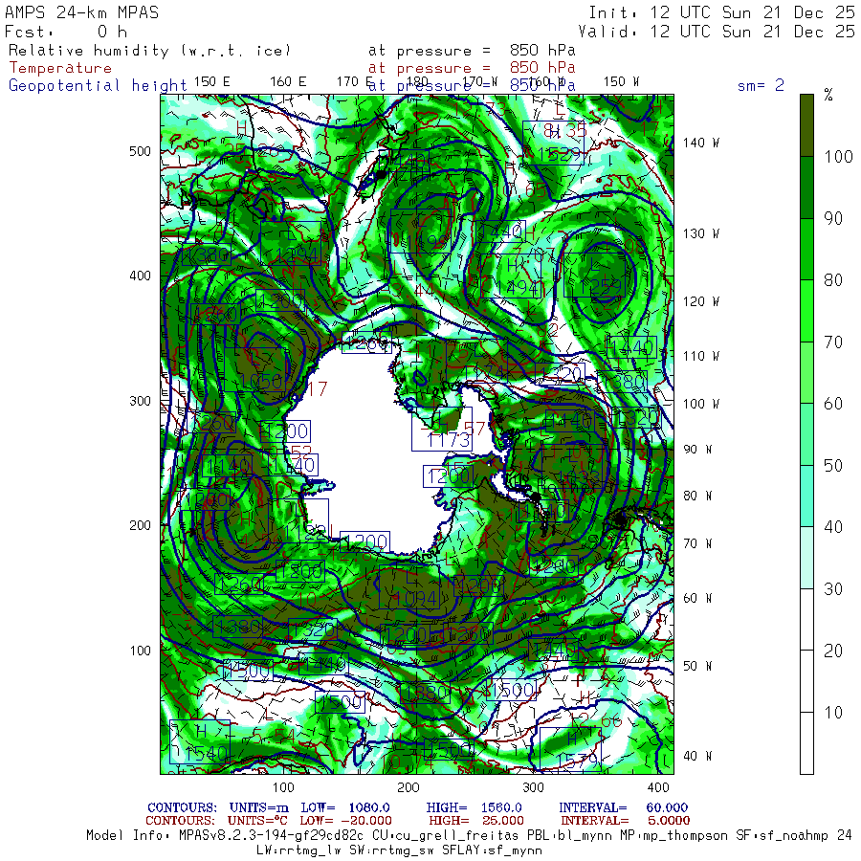The image size is (861, 861).
Task: Click the red Temperature legend label
Action: [60, 68]
